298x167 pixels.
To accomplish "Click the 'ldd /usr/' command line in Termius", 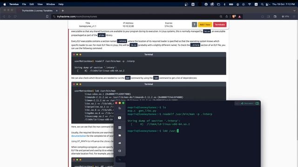I will pyautogui.click(x=153, y=131).
